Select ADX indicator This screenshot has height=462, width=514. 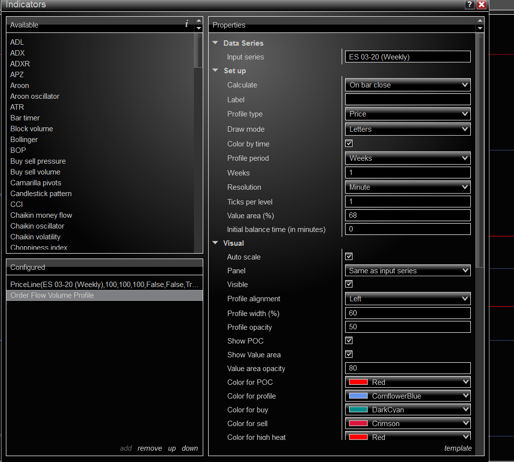[x=17, y=53]
